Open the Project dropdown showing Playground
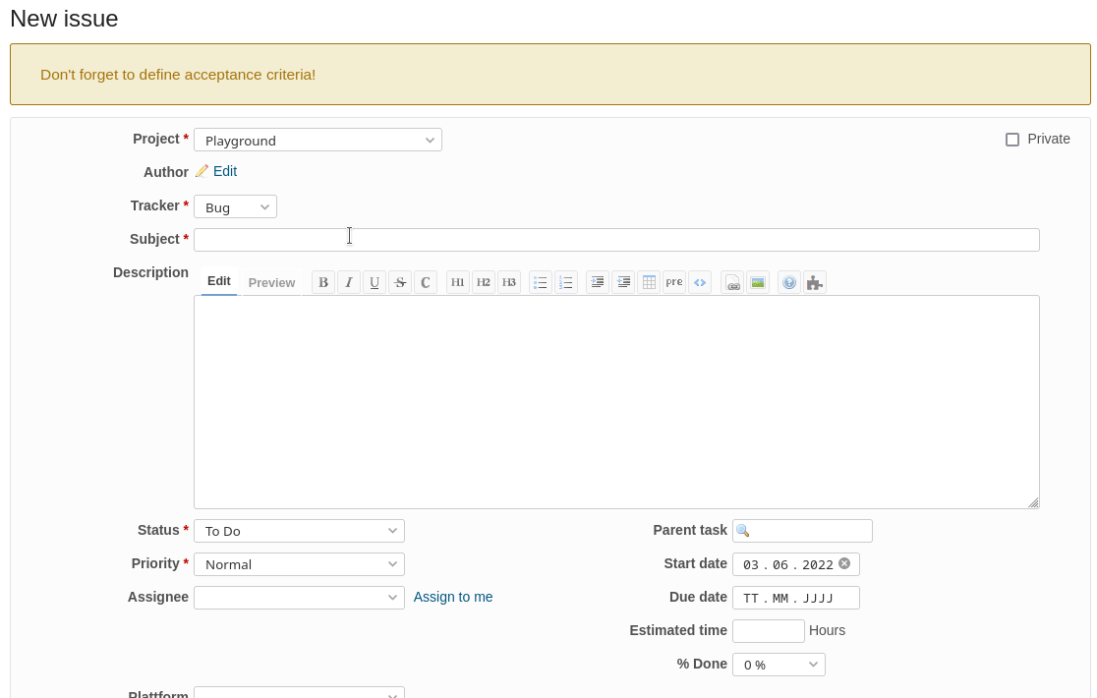Image resolution: width=1097 pixels, height=698 pixels. coord(318,141)
